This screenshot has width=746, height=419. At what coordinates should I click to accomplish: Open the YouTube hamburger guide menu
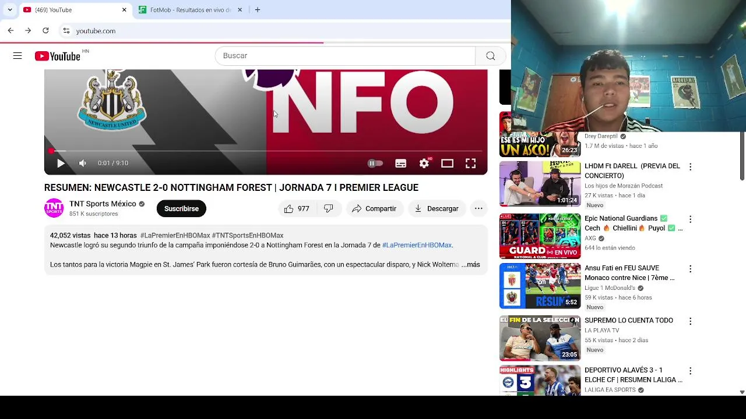coord(17,56)
